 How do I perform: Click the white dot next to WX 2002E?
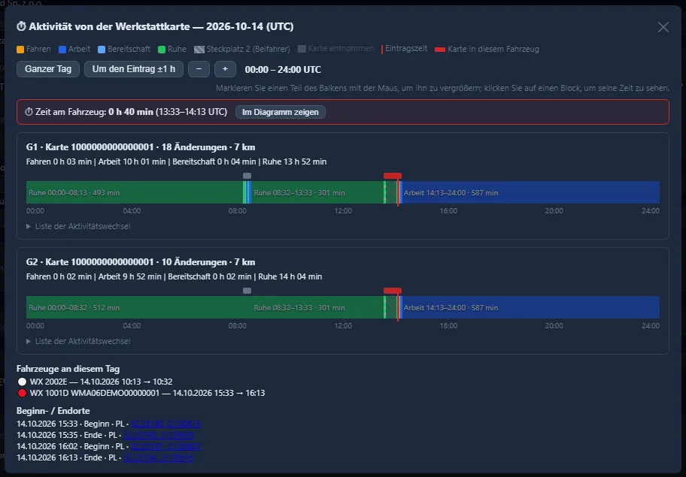point(22,382)
